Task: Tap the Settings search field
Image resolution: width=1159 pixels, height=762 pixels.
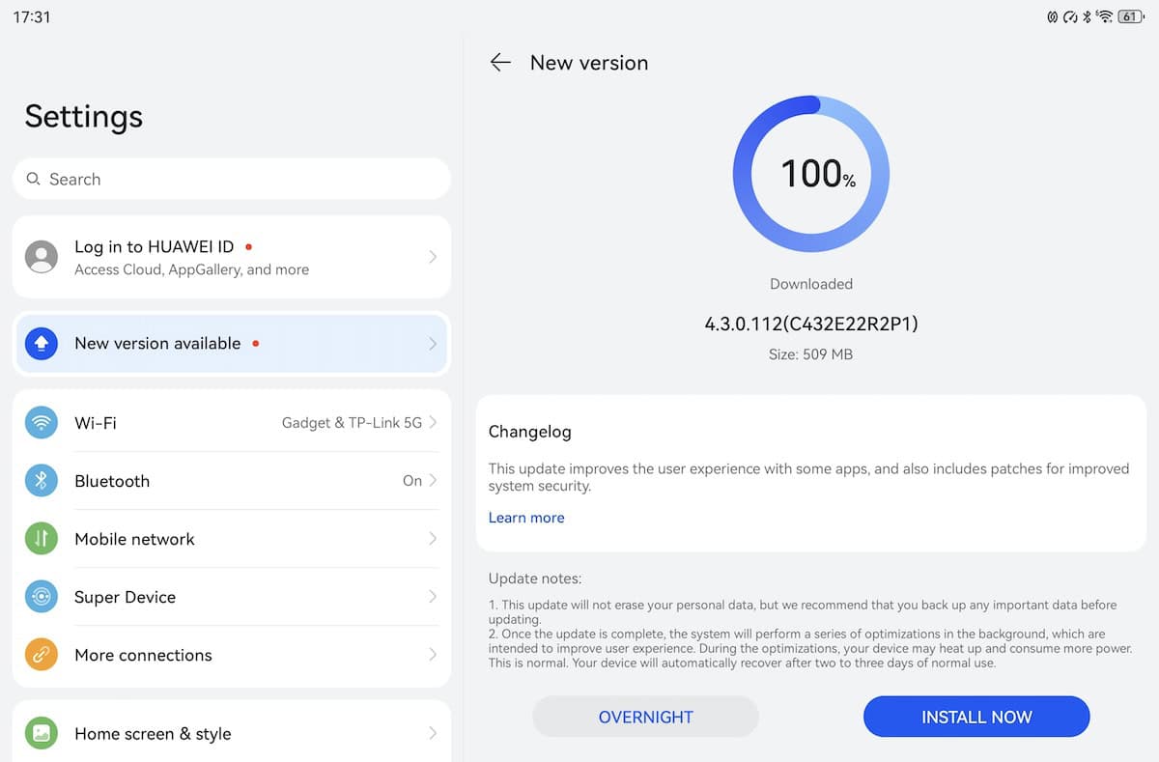Action: pos(232,179)
